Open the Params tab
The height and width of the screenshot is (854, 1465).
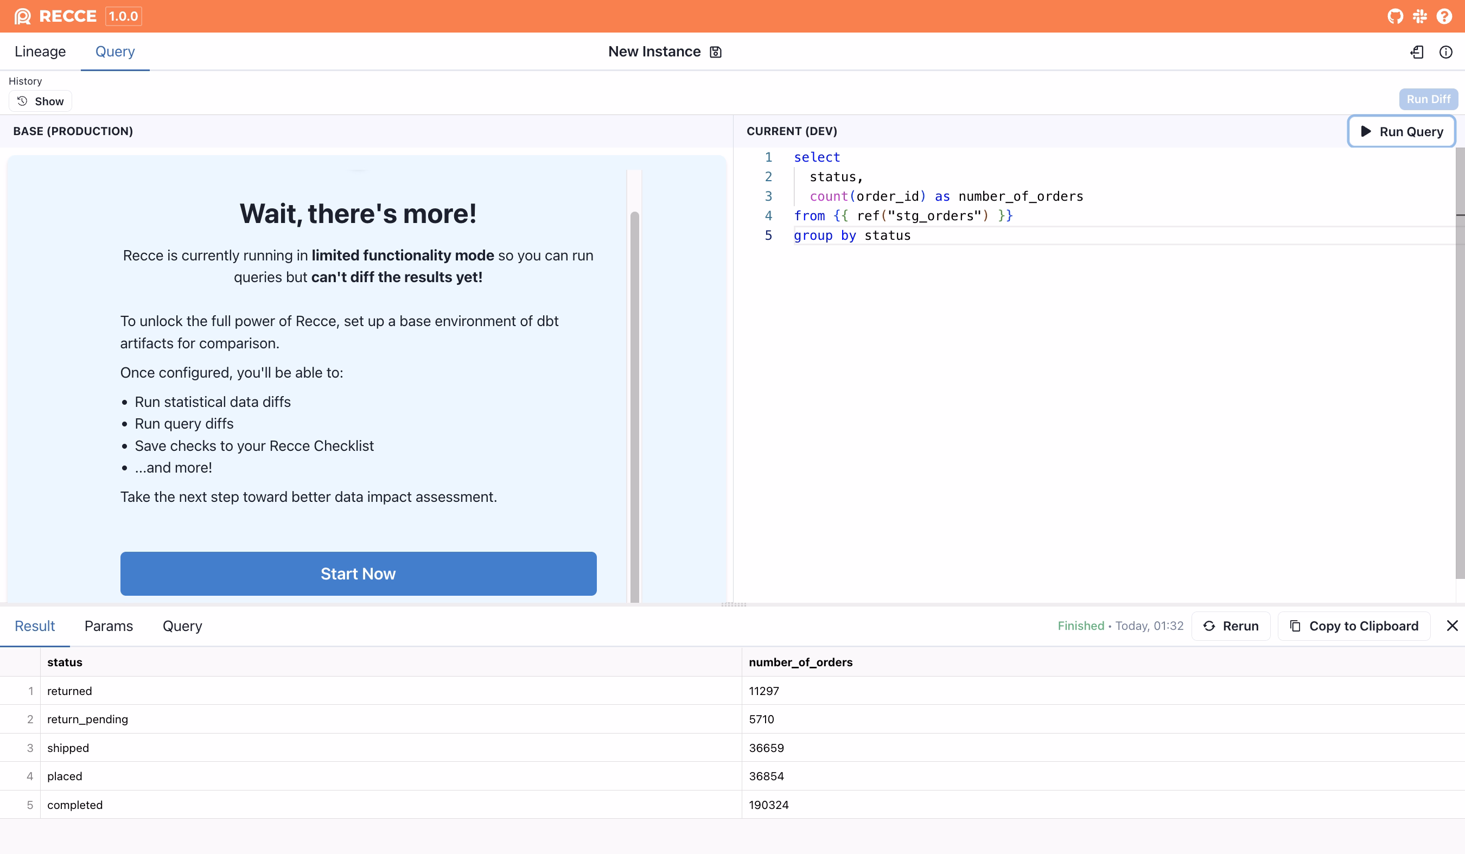[x=109, y=626]
